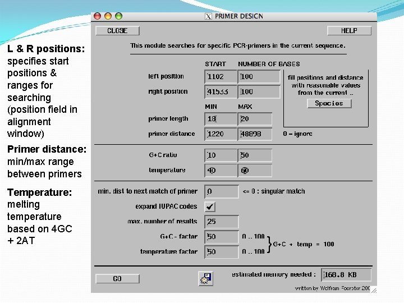Click the left position START field
The width and height of the screenshot is (404, 303).
[221, 77]
